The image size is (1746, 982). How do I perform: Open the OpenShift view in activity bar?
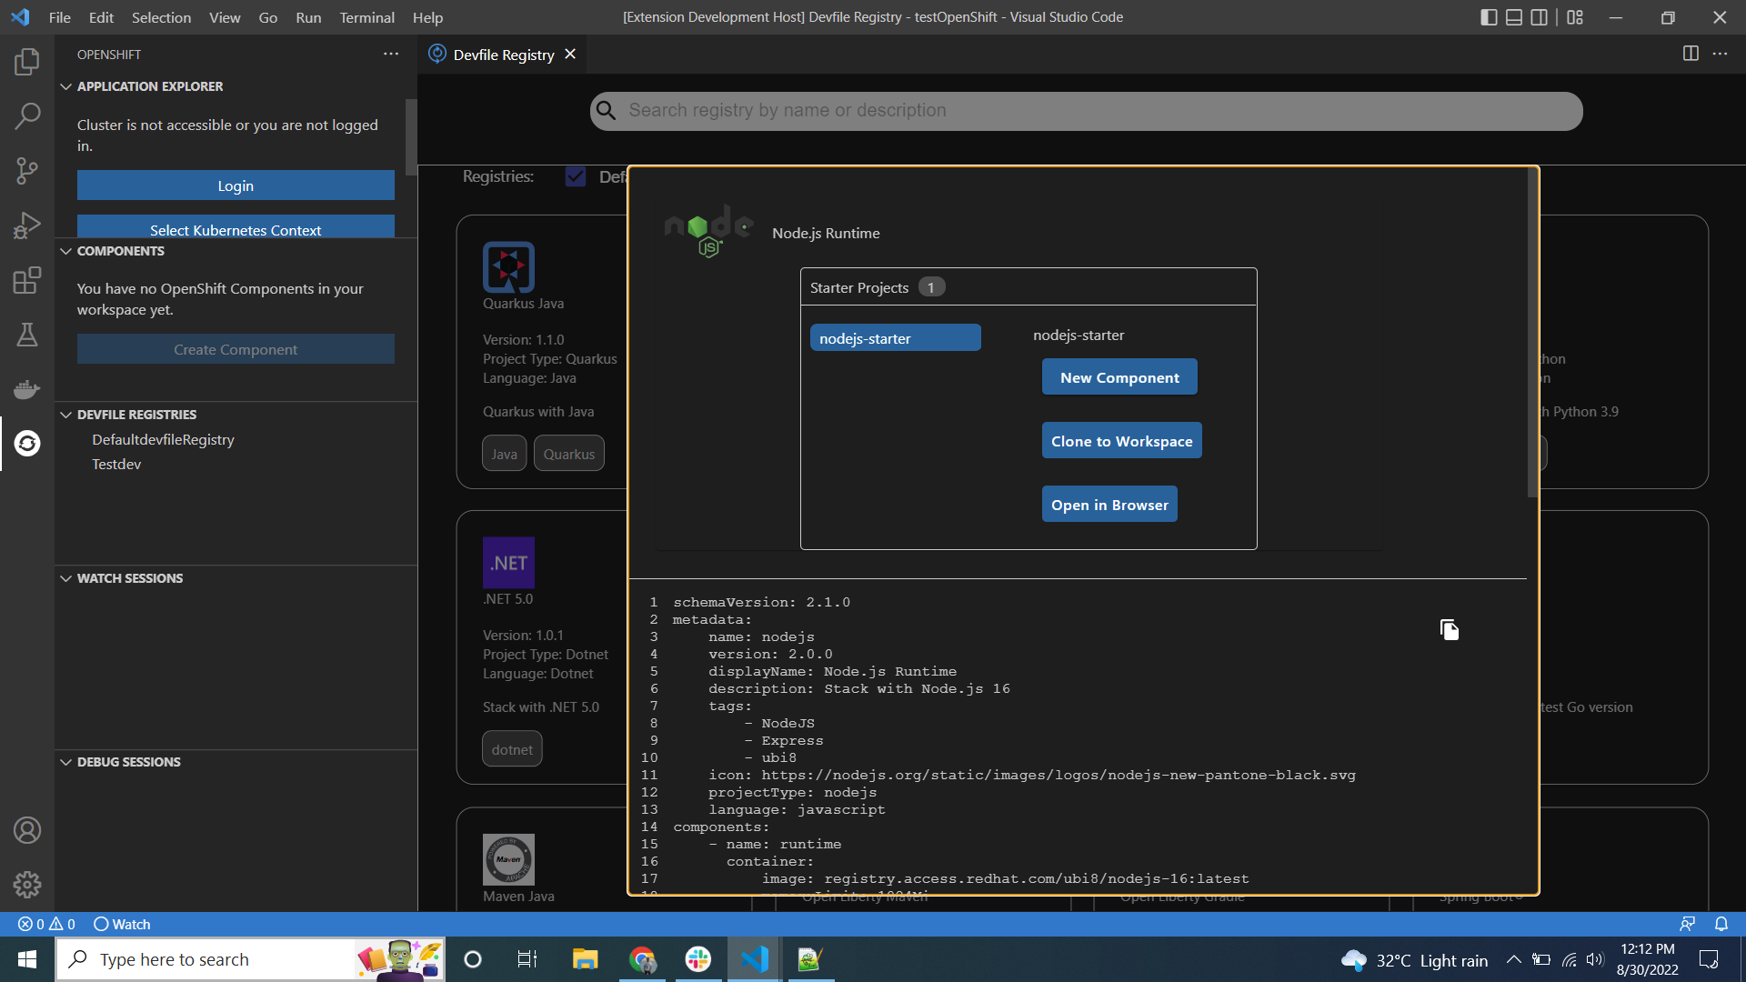(27, 443)
